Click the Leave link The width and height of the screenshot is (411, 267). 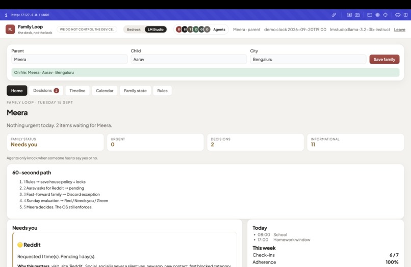(399, 30)
